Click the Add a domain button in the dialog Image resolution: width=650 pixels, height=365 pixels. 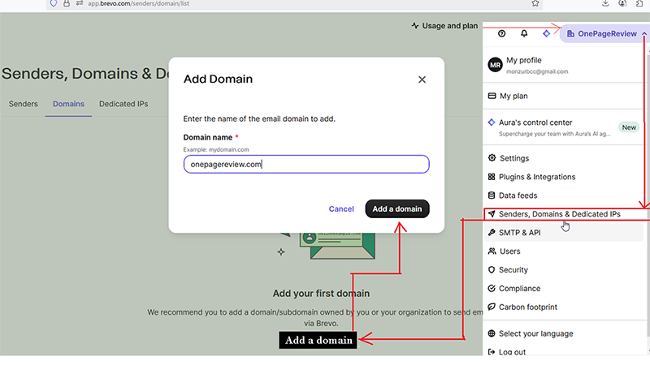396,208
